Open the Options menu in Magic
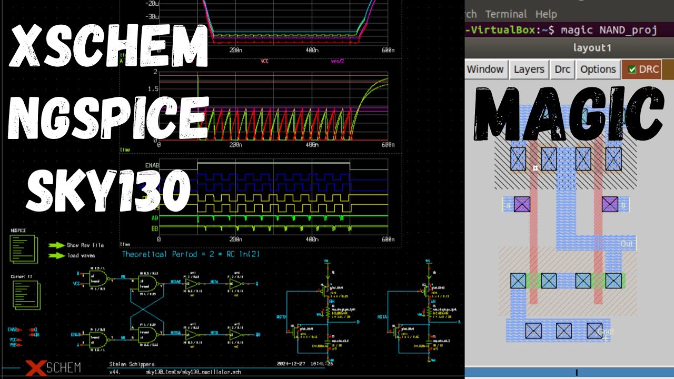674x379 pixels. pos(598,69)
